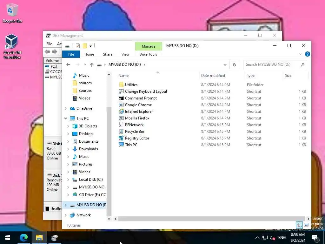The width and height of the screenshot is (325, 244).
Task: Click the Properties checkmark icon in quick access toolbar
Action: [x=78, y=46]
